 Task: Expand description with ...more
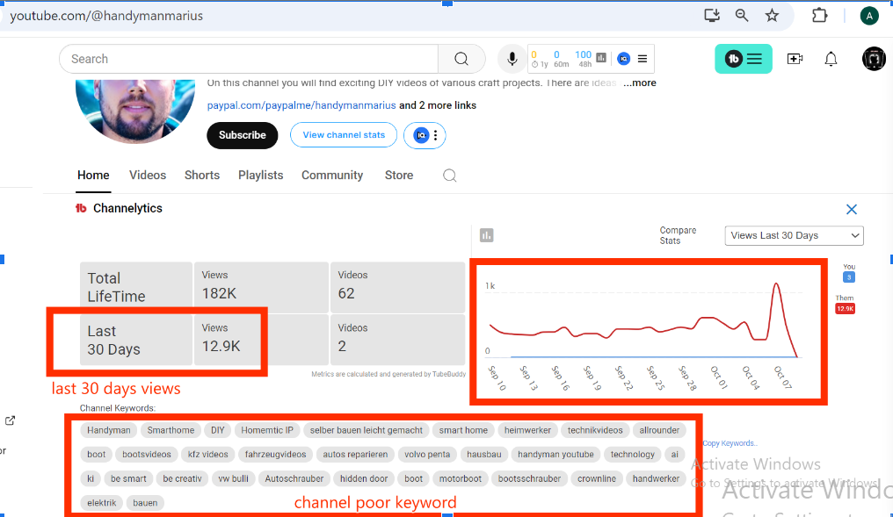(x=640, y=83)
